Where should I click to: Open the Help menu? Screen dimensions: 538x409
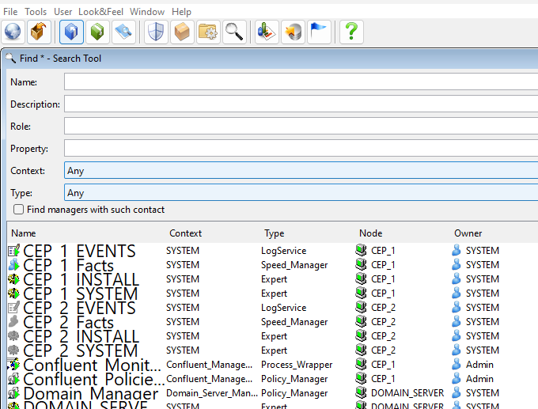pyautogui.click(x=181, y=12)
